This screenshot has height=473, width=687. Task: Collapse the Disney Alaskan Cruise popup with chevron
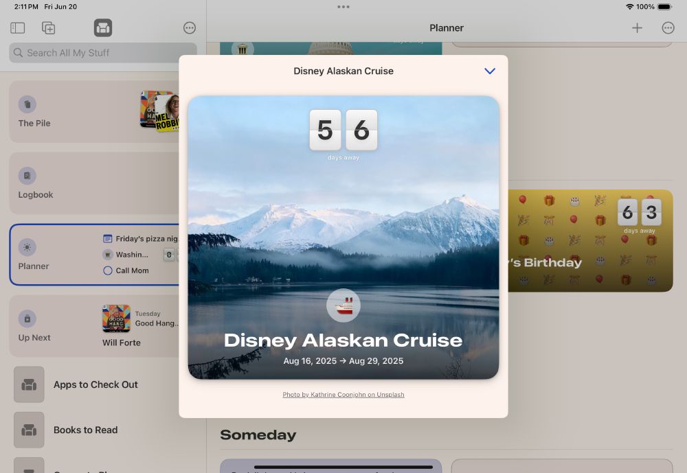[x=490, y=71]
